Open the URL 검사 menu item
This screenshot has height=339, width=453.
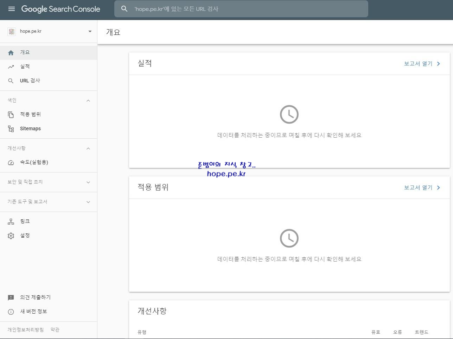pyautogui.click(x=49, y=81)
